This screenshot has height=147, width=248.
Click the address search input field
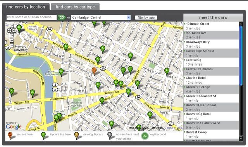pyautogui.click(x=31, y=17)
